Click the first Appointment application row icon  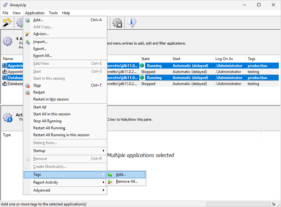[x=5, y=66]
